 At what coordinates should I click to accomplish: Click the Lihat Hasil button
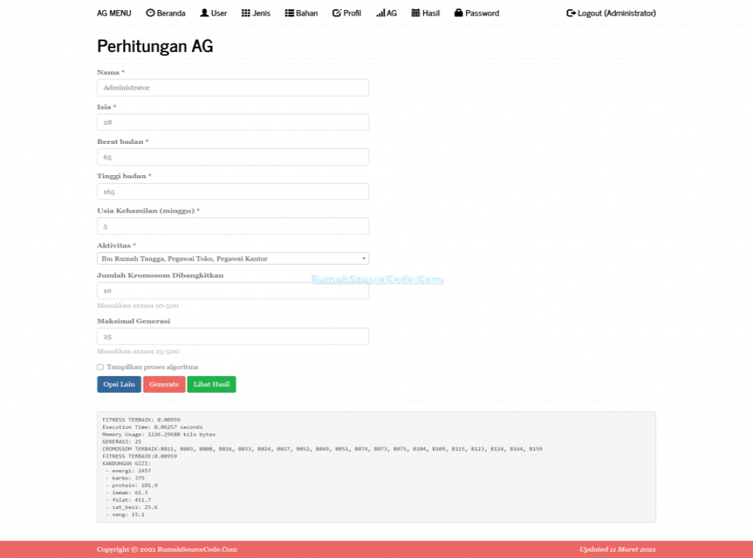pyautogui.click(x=211, y=384)
